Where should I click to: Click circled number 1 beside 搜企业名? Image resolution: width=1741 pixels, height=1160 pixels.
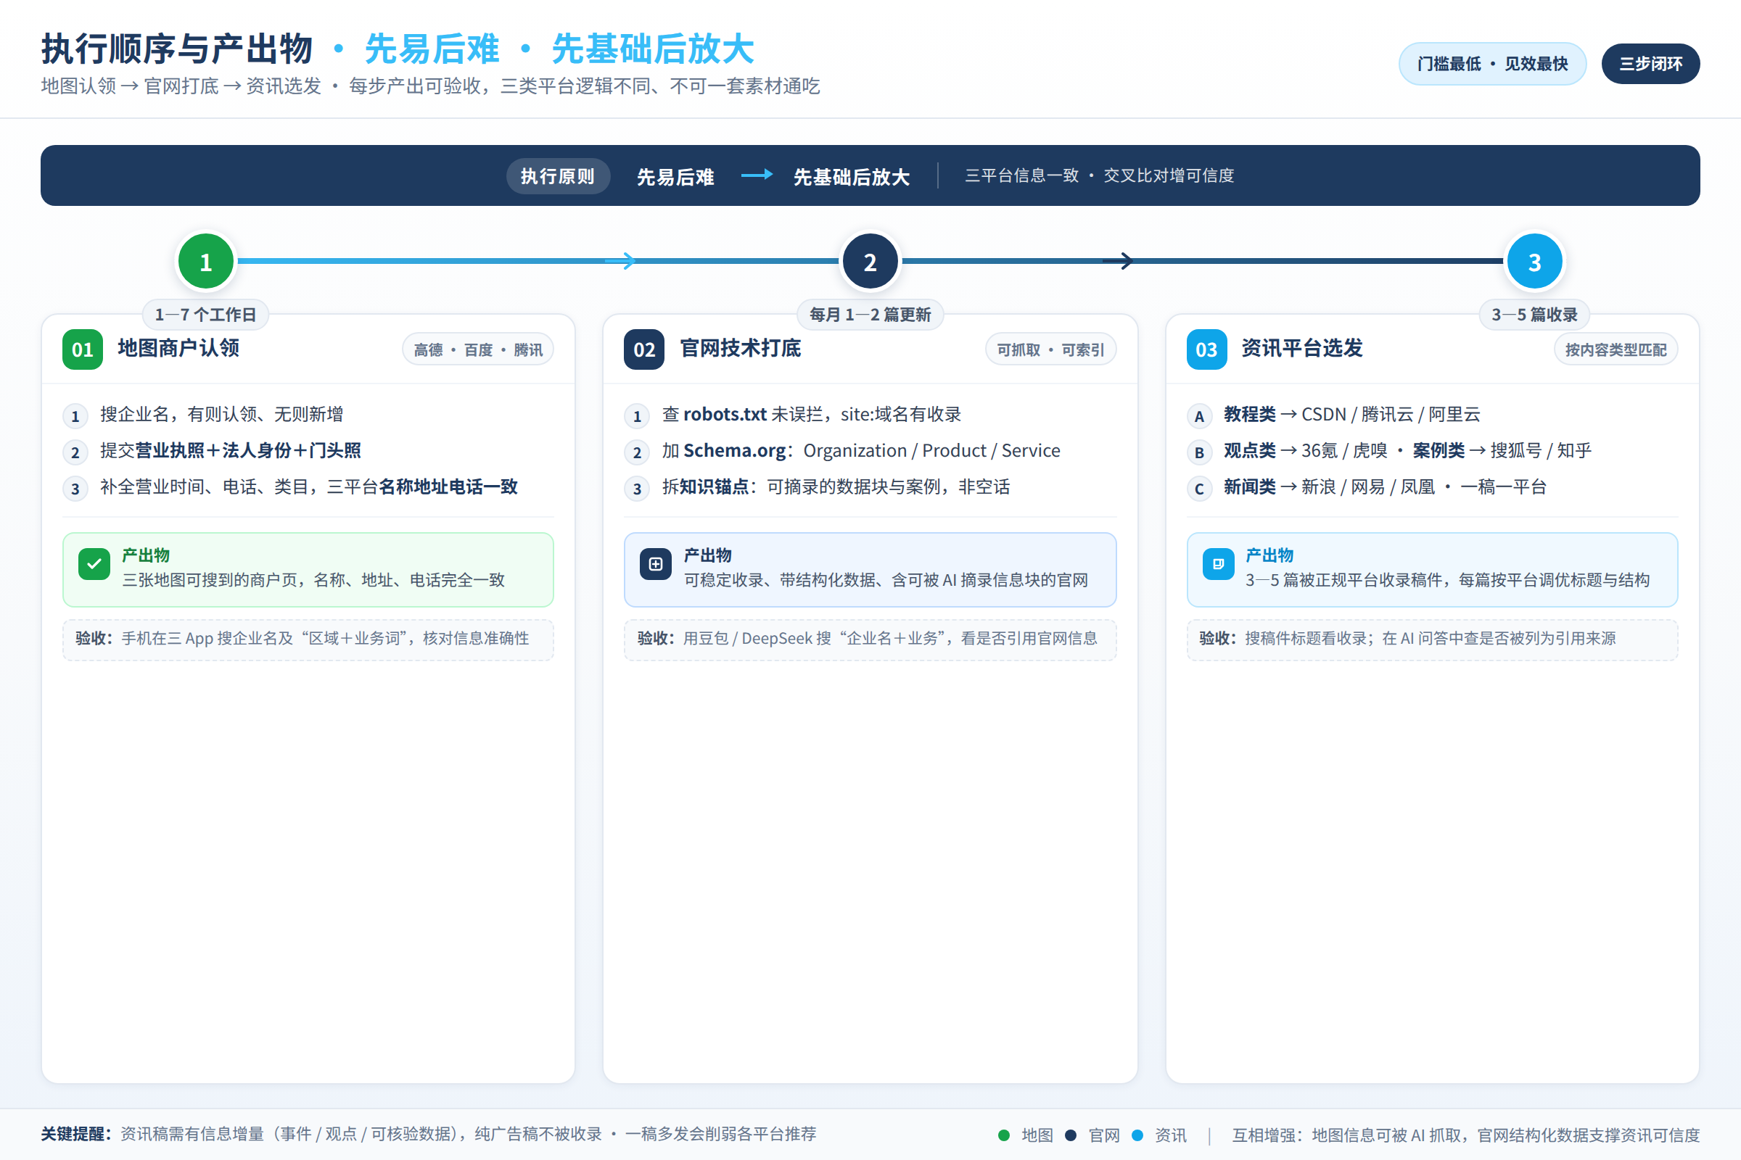(x=75, y=415)
